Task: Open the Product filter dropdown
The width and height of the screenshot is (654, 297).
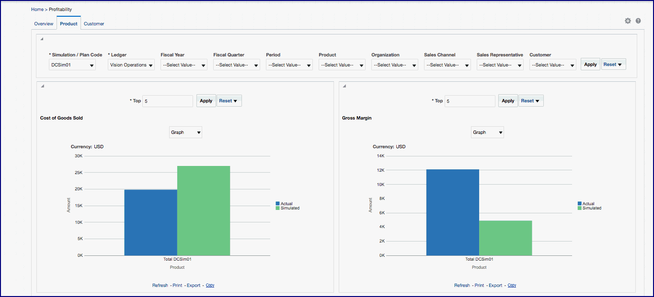Action: pos(342,65)
